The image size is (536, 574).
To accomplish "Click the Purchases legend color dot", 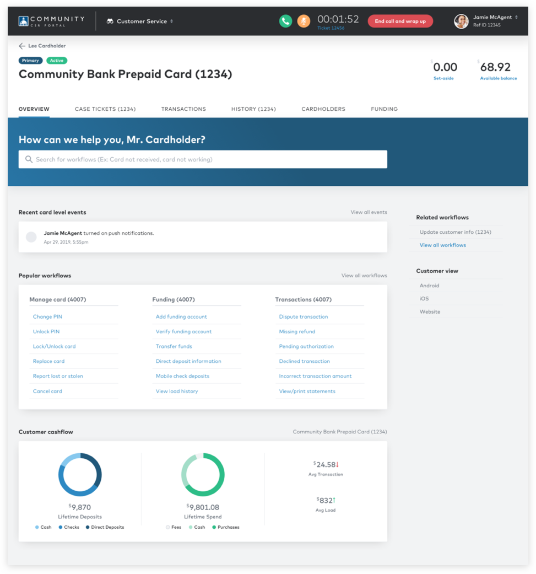I will coord(214,528).
